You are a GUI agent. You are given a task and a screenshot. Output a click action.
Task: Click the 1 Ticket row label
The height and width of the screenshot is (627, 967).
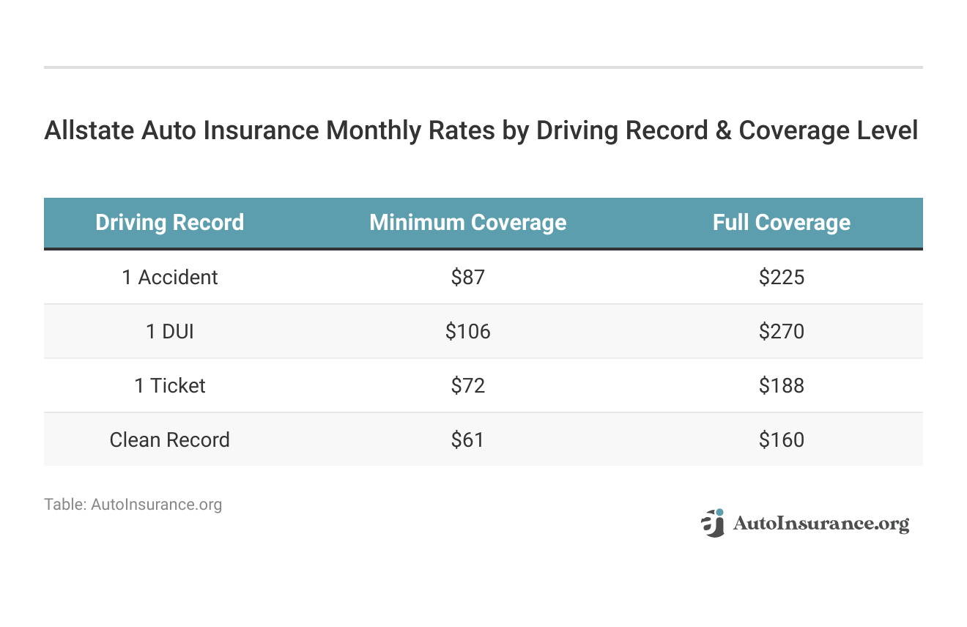point(169,385)
